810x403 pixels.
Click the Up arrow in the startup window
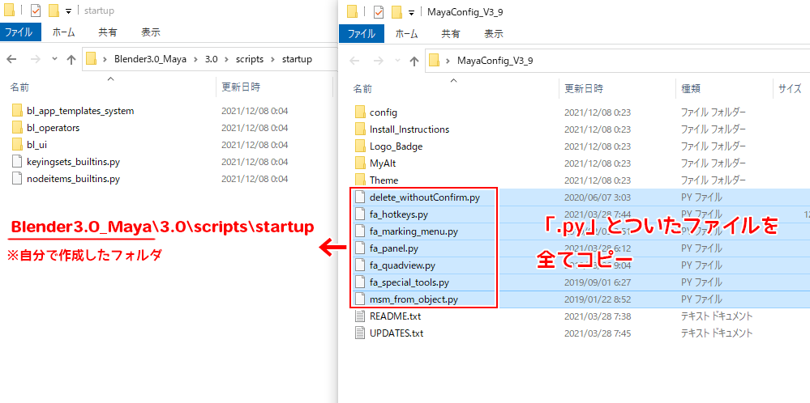pos(71,59)
